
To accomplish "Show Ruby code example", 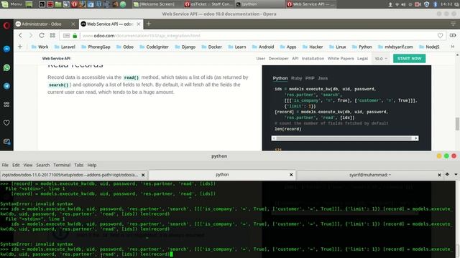I will pos(296,78).
